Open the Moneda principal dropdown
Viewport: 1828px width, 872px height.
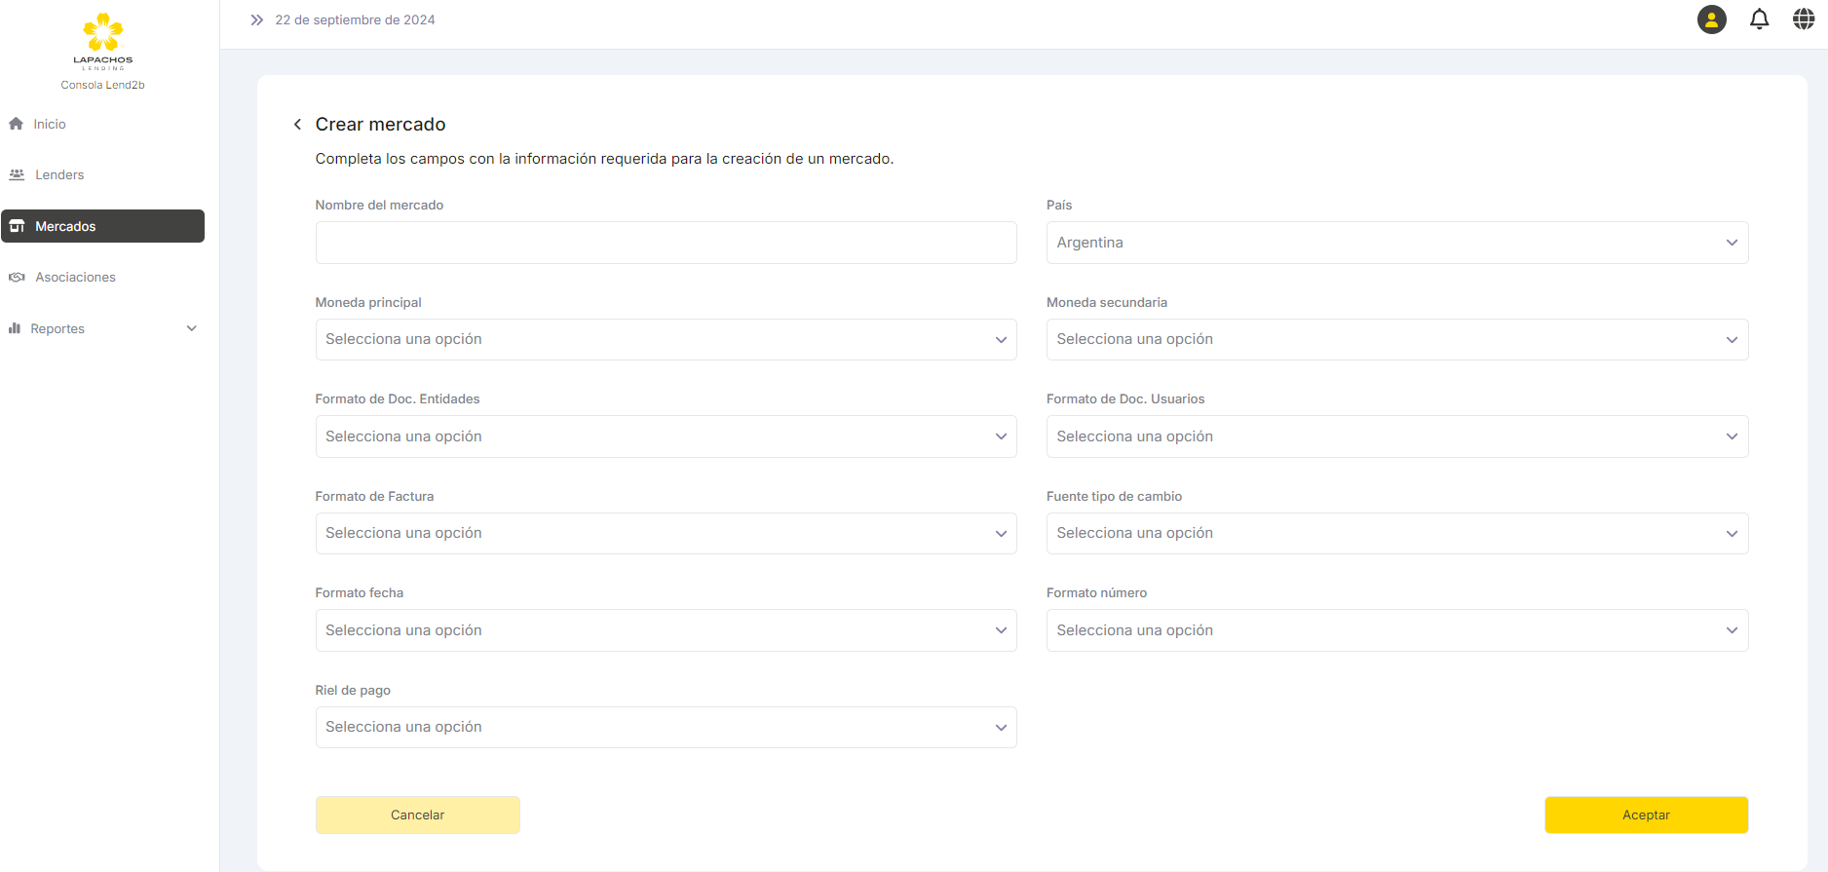[x=666, y=340]
